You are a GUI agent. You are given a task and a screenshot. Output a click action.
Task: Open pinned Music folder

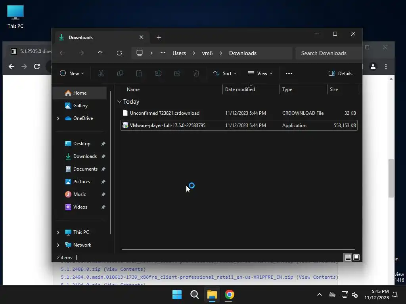80,194
